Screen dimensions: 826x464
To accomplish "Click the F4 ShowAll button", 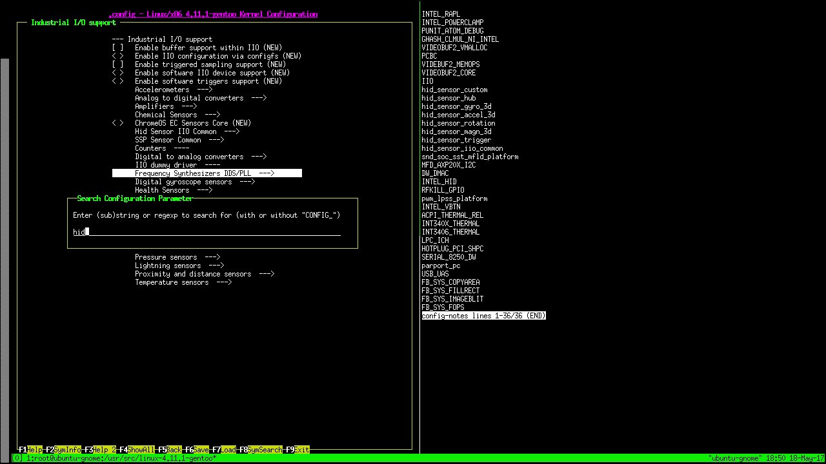I will (x=137, y=449).
